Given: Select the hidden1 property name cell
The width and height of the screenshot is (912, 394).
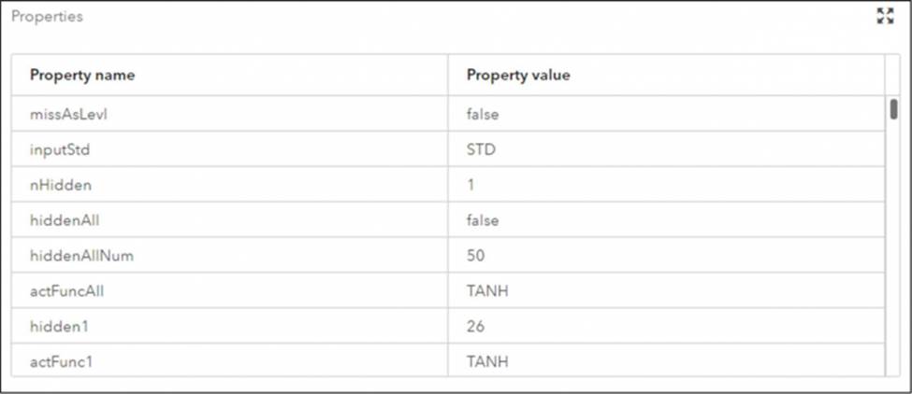Looking at the screenshot, I should 230,326.
